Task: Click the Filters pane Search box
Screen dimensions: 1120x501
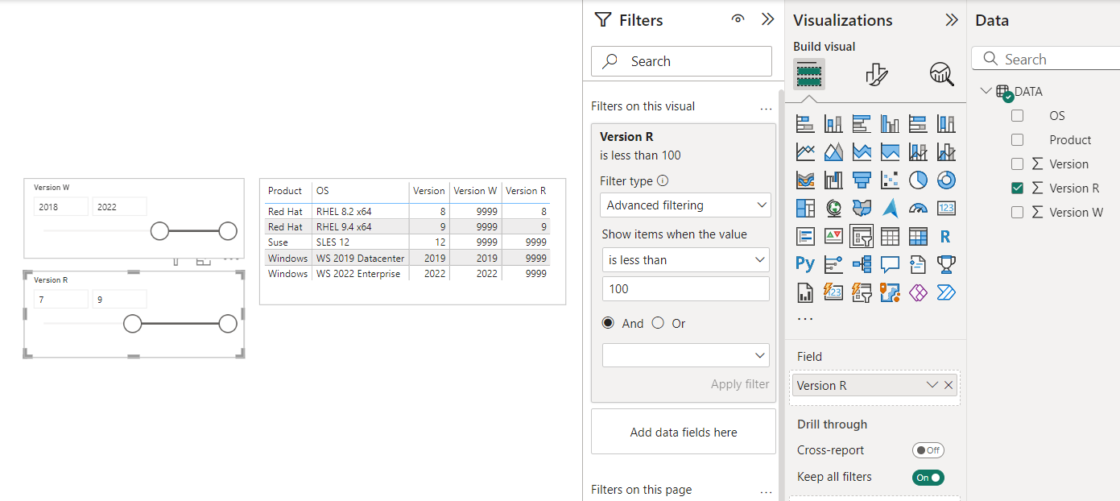Action: (x=681, y=61)
